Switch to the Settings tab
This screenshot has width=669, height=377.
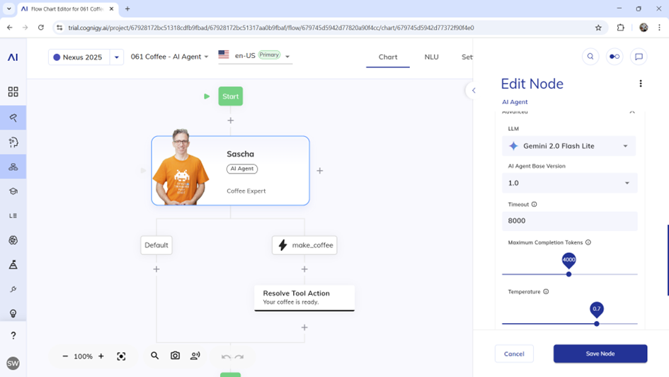467,57
